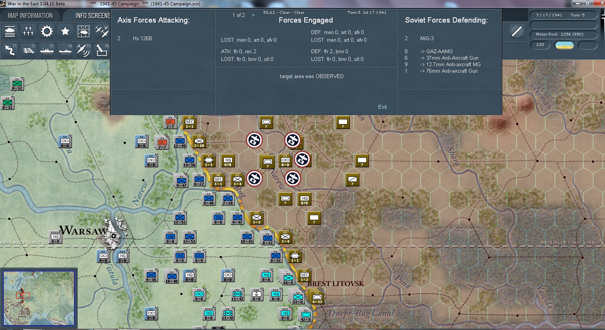This screenshot has height=330, width=605.
Task: Select Soviet unit labeled 2=10
Action: point(199,141)
